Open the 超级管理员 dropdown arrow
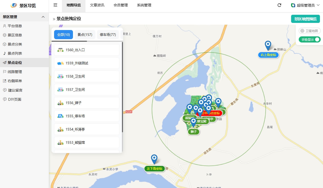This screenshot has height=188, width=323. (x=318, y=5)
